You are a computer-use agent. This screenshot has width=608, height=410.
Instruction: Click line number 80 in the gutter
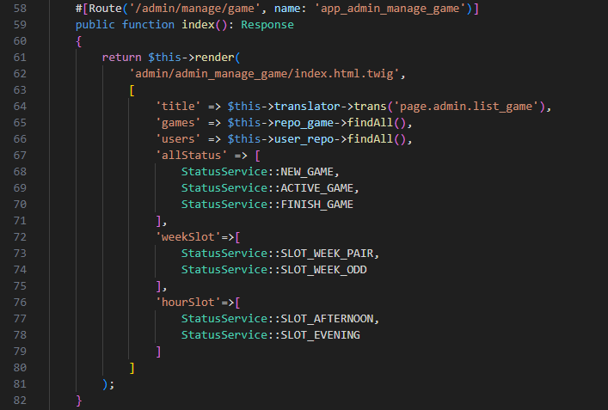tap(20, 367)
